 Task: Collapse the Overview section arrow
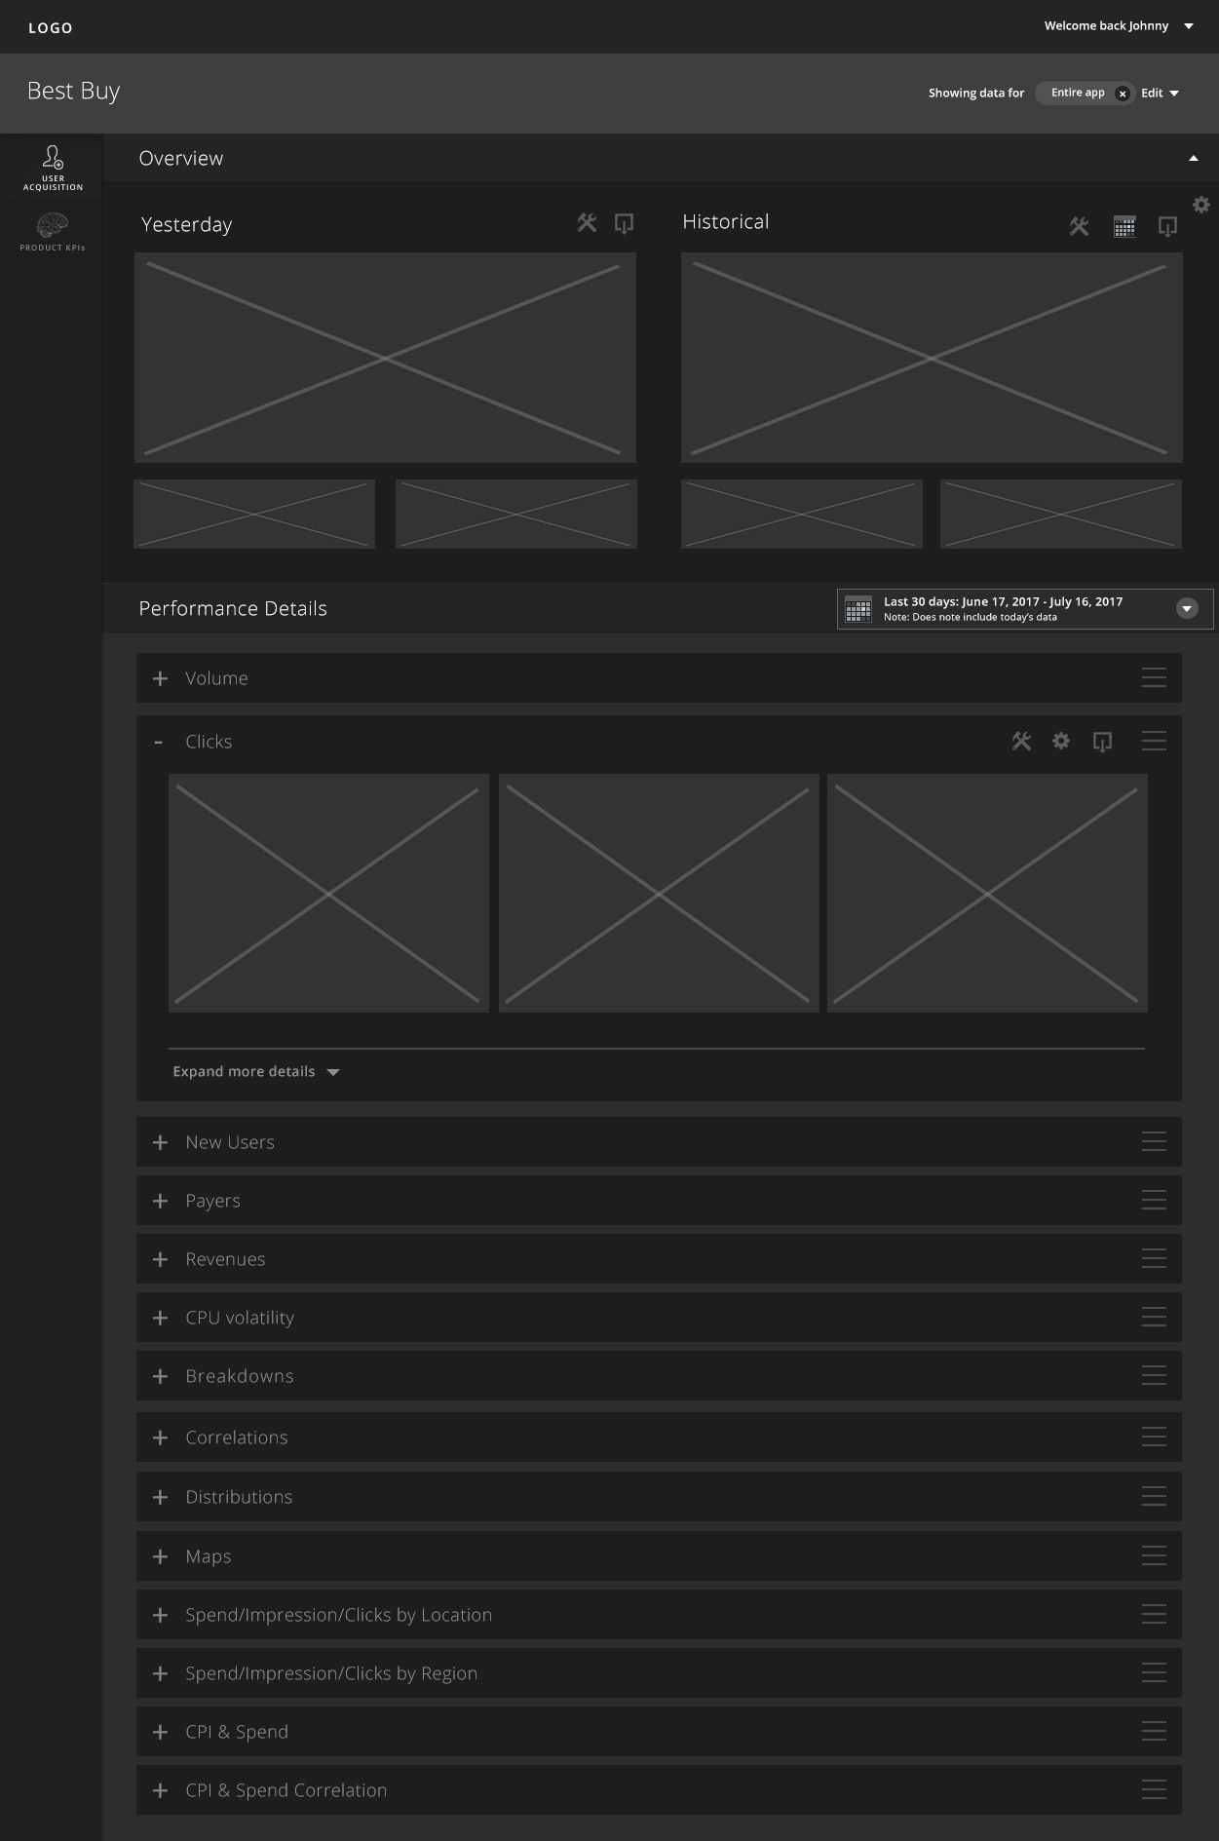pos(1194,158)
